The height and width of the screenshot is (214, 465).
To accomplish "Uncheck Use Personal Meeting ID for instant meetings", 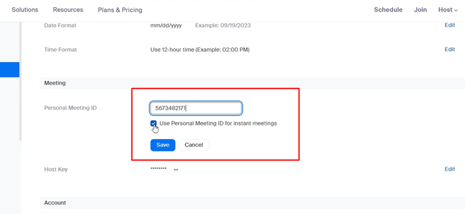I will tap(153, 123).
